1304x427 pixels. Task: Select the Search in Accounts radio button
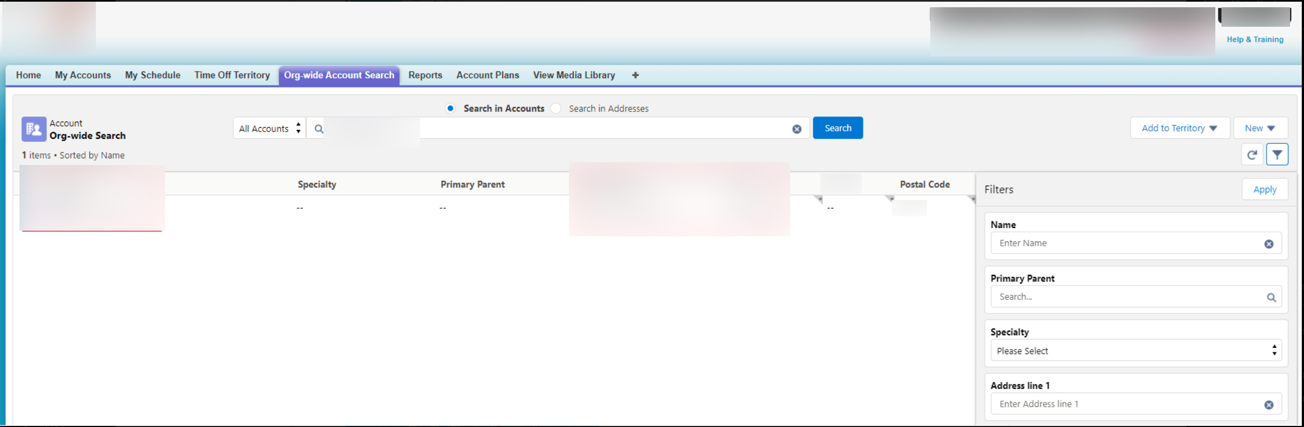[450, 109]
